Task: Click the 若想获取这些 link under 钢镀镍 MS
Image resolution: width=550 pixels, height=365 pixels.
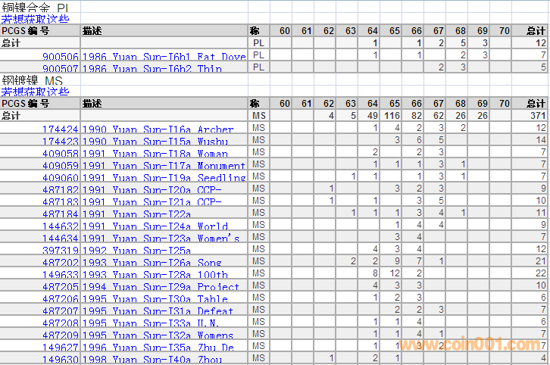Action: (35, 92)
